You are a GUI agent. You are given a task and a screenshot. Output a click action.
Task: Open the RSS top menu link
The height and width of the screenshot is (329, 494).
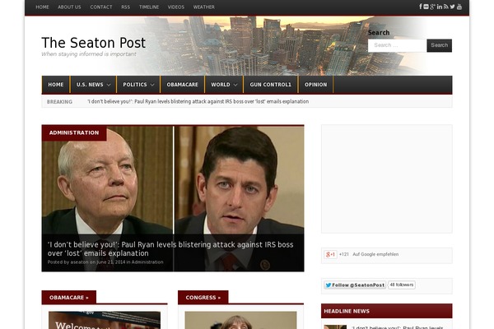[125, 7]
